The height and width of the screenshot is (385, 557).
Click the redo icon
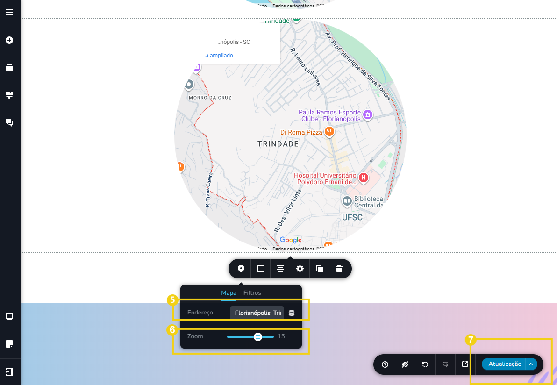pos(445,364)
